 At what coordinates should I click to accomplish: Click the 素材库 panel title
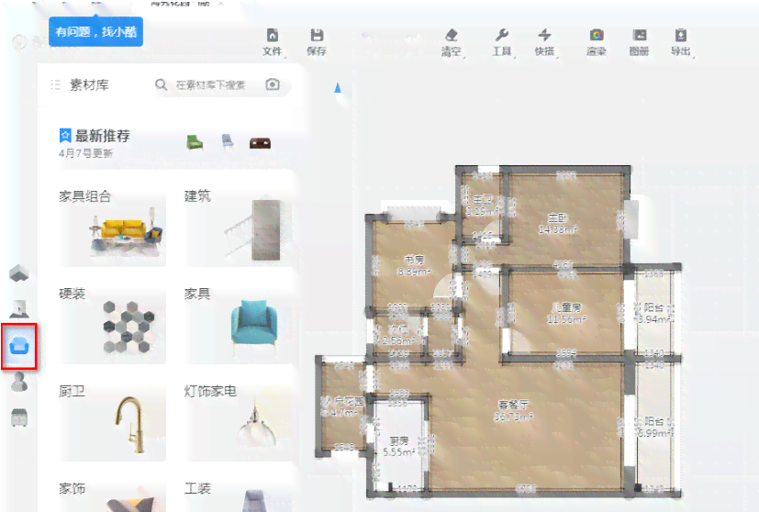(x=90, y=85)
